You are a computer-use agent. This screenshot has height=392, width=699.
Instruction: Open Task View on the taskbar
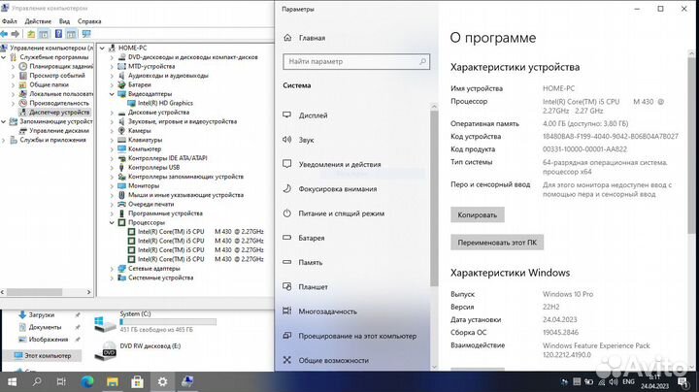[x=61, y=381]
